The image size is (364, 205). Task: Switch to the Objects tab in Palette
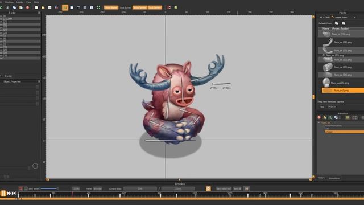tap(332, 106)
